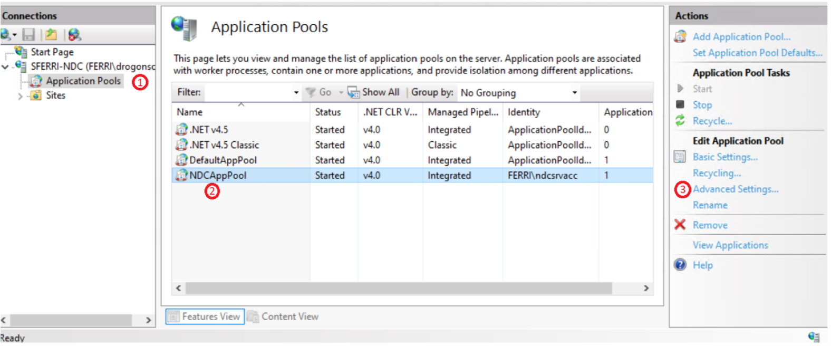
Task: Click the Recycle green arrows icon
Action: (680, 121)
